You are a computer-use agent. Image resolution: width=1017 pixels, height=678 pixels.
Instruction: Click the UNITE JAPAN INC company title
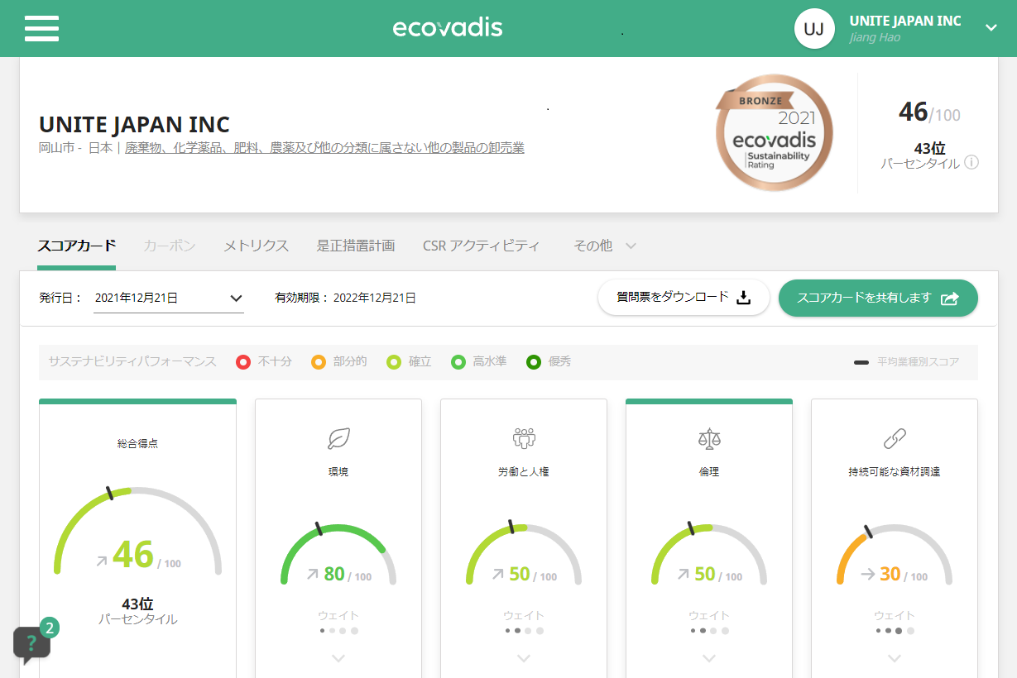[134, 124]
